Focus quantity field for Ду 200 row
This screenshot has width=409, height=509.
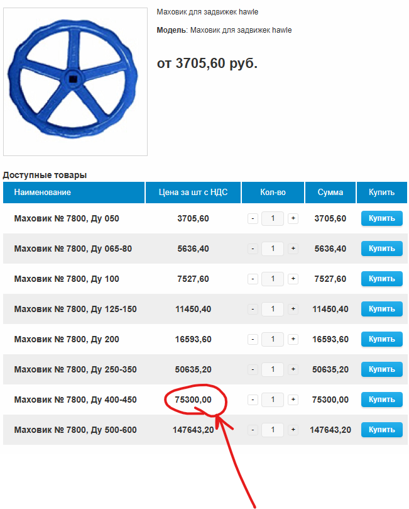pyautogui.click(x=273, y=339)
